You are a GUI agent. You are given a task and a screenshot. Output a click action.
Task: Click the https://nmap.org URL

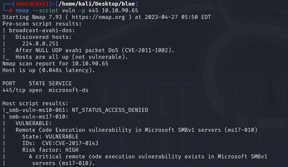point(98,17)
